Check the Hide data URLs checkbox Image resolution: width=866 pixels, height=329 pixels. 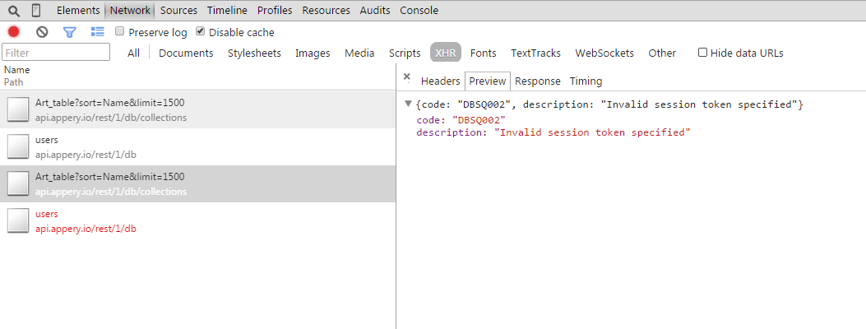tap(702, 53)
